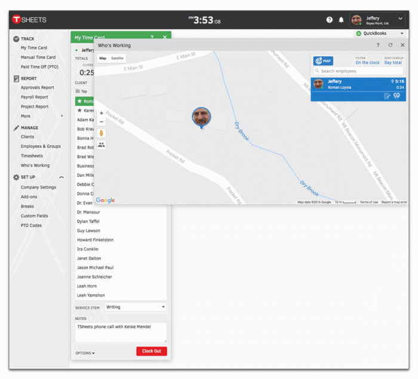Select the Map view tab
Viewport: 418px width, 379px height.
click(103, 58)
